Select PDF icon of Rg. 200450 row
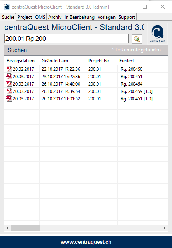This screenshot has height=248, width=172. click(9, 69)
